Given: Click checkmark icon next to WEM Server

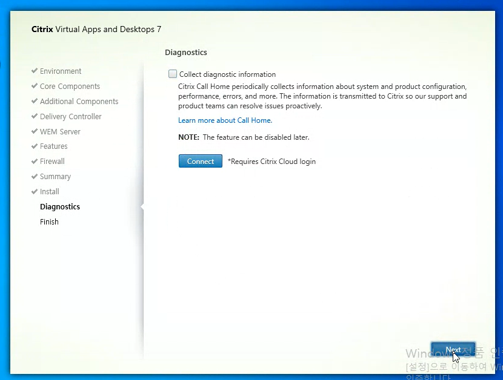Looking at the screenshot, I should (x=35, y=131).
